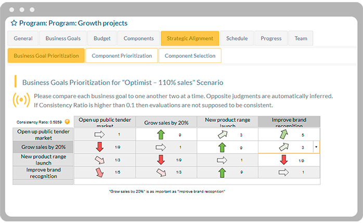Click the favorite star next to Program title

pyautogui.click(x=14, y=23)
